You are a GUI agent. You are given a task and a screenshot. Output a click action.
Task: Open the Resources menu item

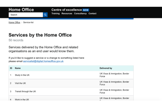pos(67,14)
